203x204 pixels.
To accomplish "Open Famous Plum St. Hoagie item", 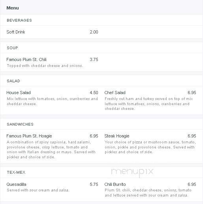I will [x=29, y=136].
